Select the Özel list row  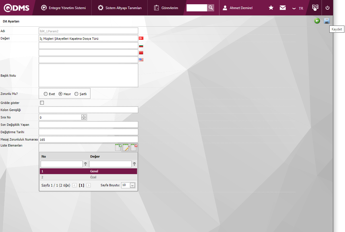(x=88, y=177)
